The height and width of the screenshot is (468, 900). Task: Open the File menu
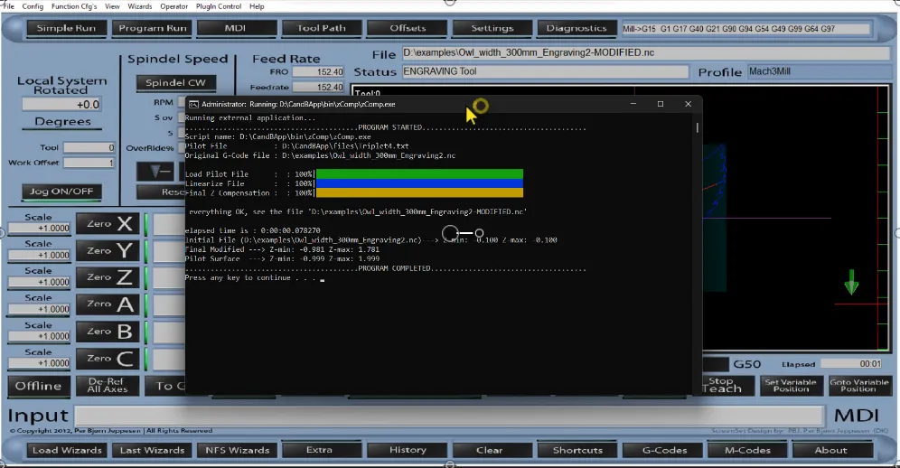point(8,6)
